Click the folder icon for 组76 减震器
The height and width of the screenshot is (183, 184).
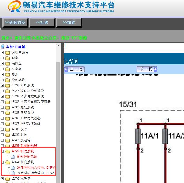click(8, 179)
